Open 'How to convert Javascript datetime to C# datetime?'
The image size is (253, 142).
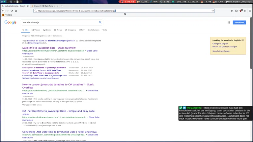pyautogui.click(x=58, y=86)
